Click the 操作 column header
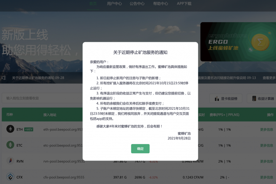The image size is (276, 184). 270,115
